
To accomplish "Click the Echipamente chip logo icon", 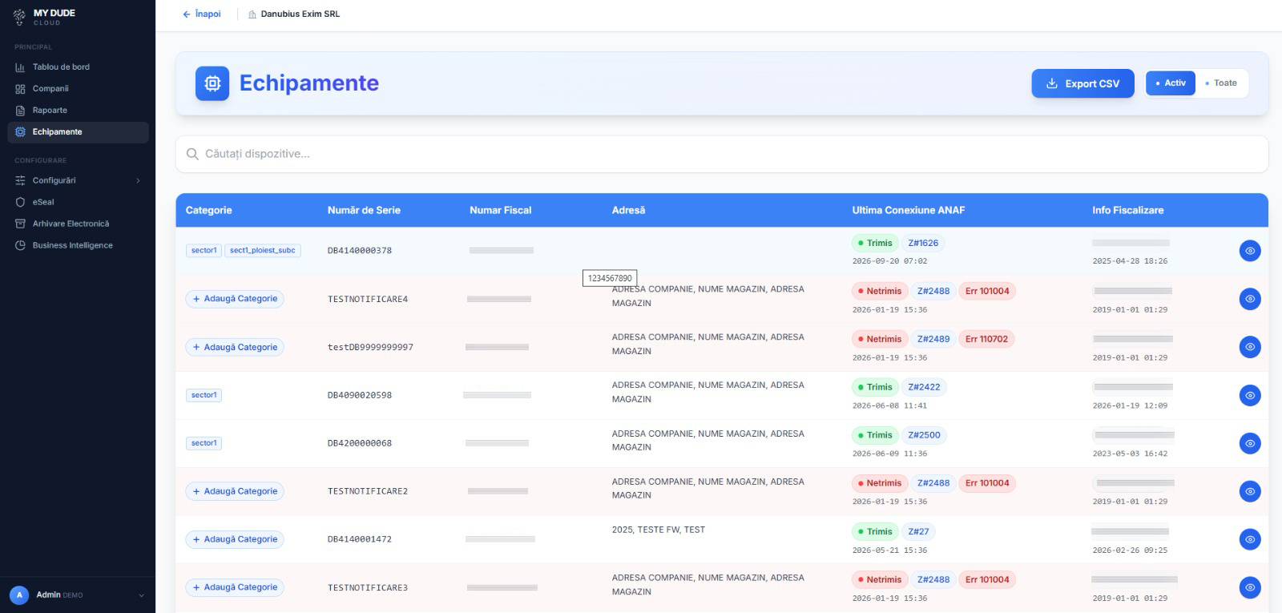I will 212,83.
